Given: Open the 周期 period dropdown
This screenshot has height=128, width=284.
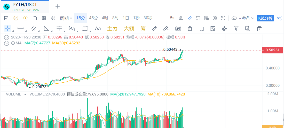Looking at the screenshot, I should click(x=66, y=18).
